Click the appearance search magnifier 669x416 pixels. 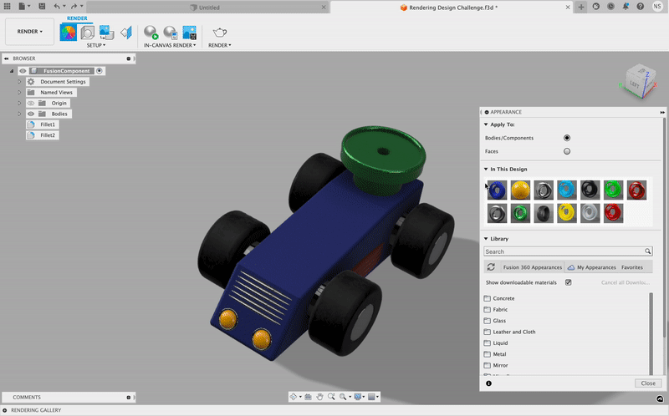[x=647, y=251]
